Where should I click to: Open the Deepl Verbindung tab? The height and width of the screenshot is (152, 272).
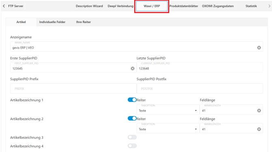tap(121, 6)
